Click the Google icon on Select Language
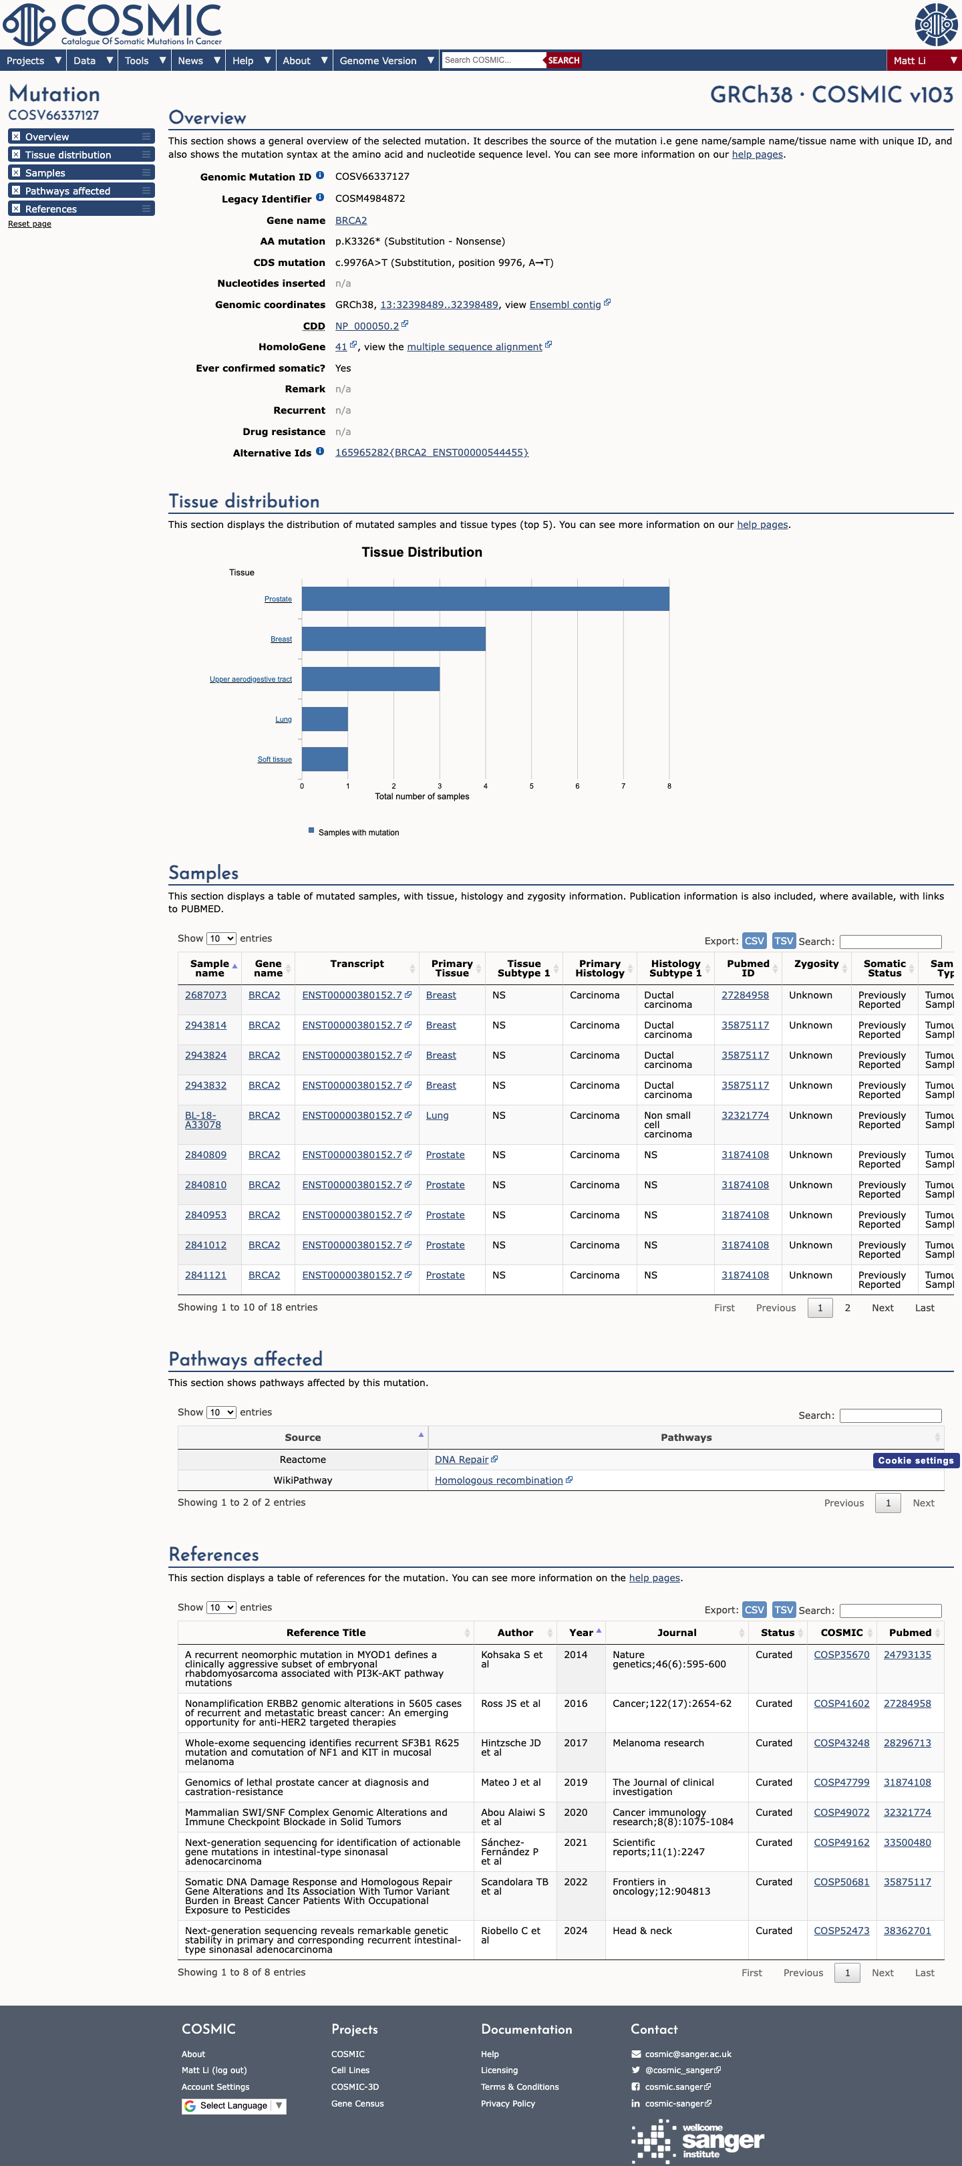This screenshot has width=962, height=2166. point(190,2105)
